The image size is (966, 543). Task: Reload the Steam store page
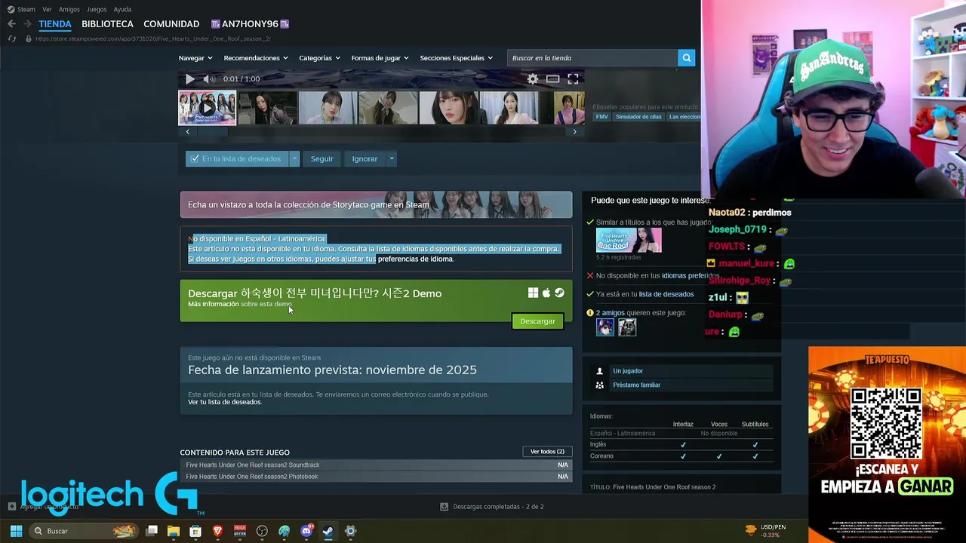point(11,38)
